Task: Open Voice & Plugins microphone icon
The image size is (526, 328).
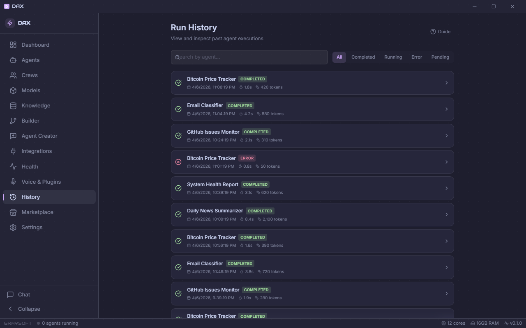Action: [x=13, y=182]
